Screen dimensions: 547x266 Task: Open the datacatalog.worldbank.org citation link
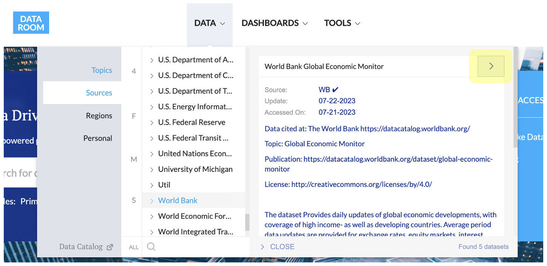coord(415,128)
